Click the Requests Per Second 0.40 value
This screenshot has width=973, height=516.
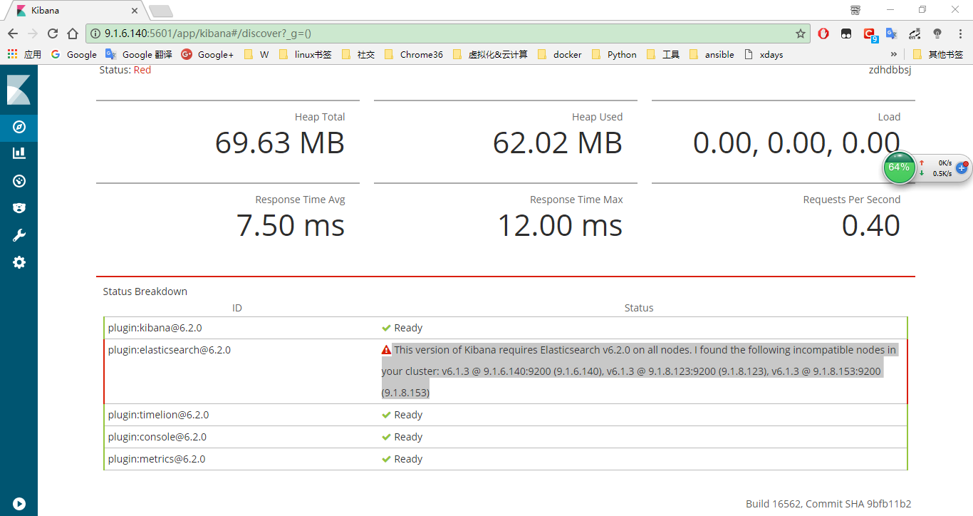coord(871,226)
